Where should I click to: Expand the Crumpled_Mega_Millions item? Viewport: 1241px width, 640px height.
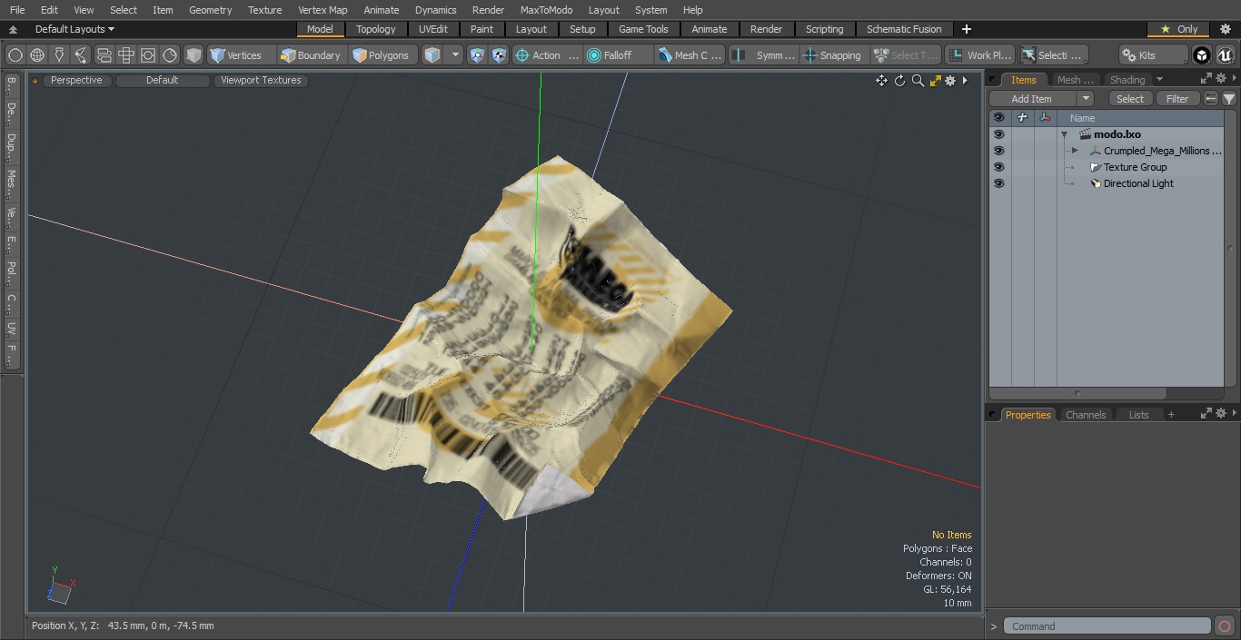click(1075, 151)
